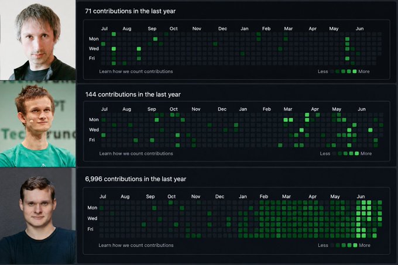Click the 'Jun' month label in 71-contributions graph
This screenshot has width=398, height=265.
tap(360, 29)
